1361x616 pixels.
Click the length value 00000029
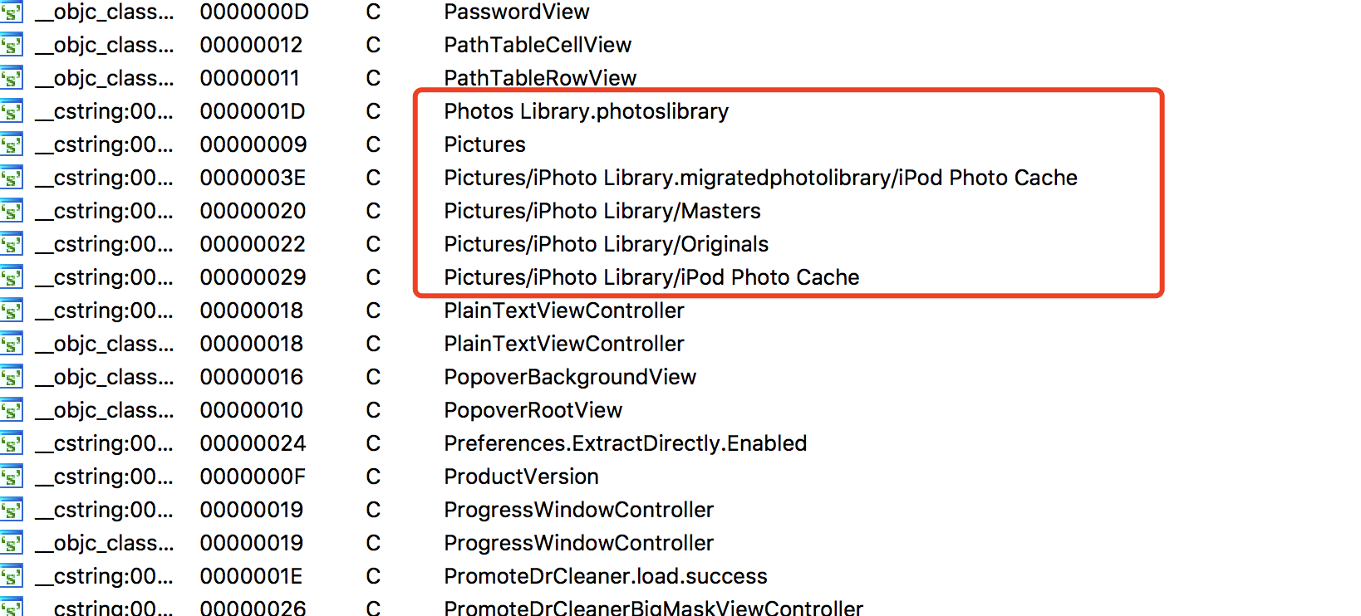252,277
